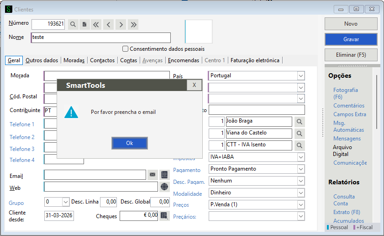Click the search icon beside the Número field
Screen dimensions: 384x236
(x=73, y=25)
